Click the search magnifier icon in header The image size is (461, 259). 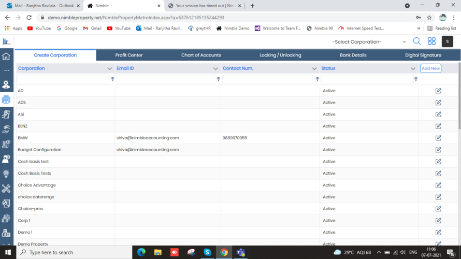pyautogui.click(x=416, y=41)
